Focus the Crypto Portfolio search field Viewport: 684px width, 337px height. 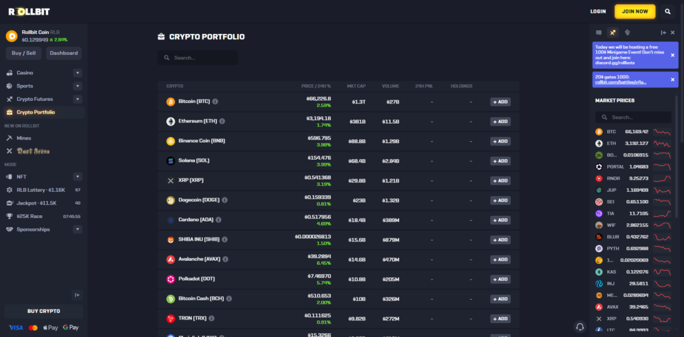198,58
